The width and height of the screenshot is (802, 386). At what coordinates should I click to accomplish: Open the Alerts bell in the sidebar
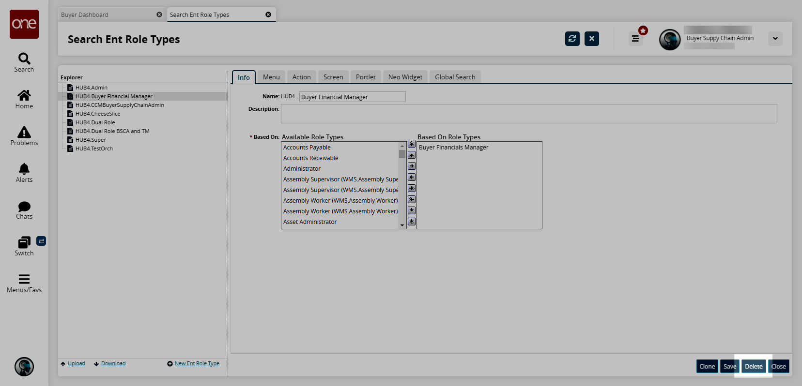coord(24,173)
